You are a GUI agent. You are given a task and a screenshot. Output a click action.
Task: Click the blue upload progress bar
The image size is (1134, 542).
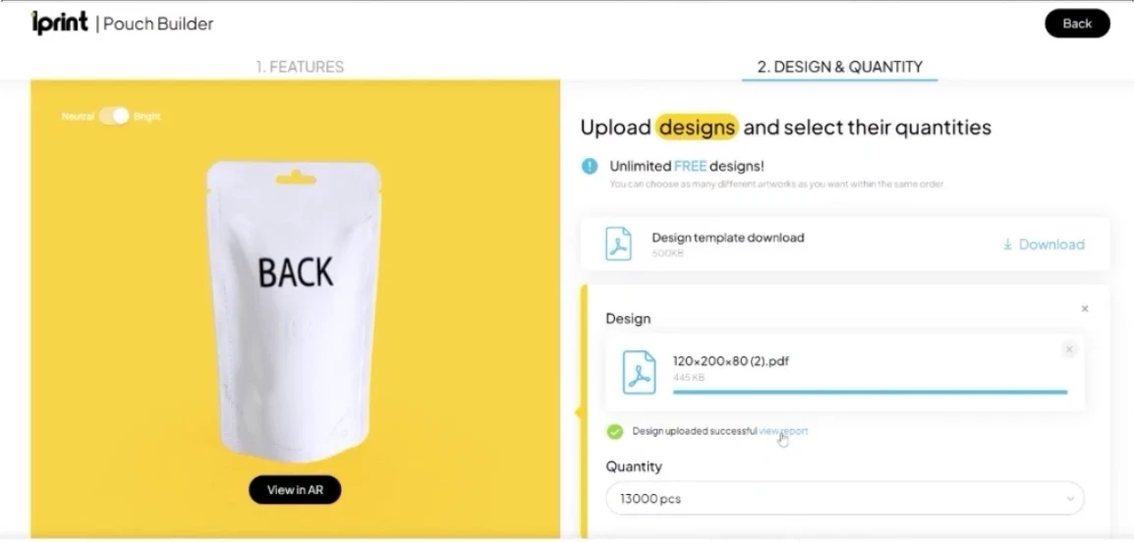point(870,392)
